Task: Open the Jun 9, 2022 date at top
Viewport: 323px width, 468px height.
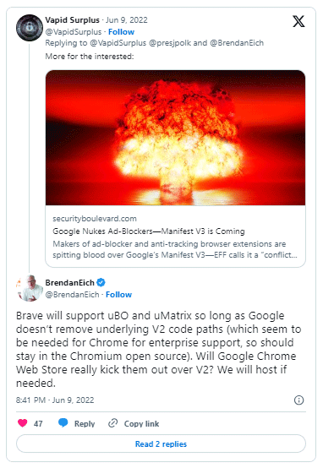Action: pyautogui.click(x=126, y=20)
